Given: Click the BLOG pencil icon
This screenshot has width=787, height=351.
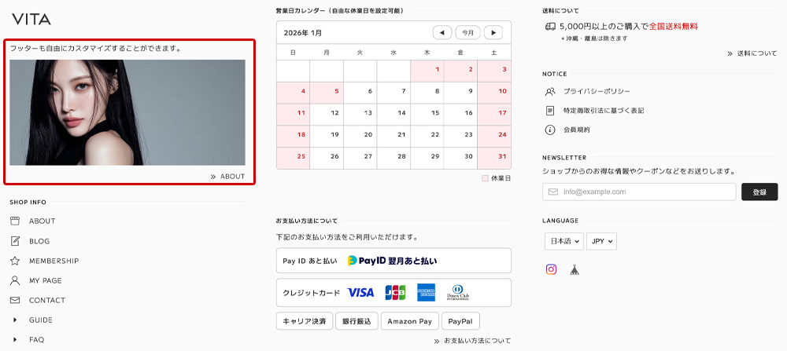Looking at the screenshot, I should [15, 241].
